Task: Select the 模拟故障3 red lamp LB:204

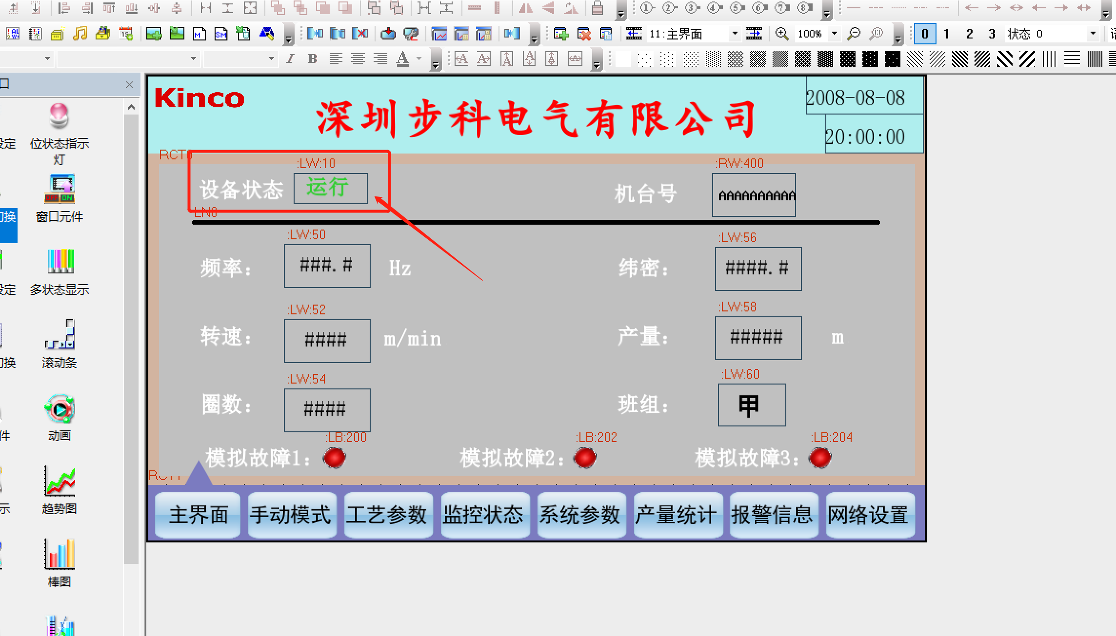Action: coord(820,458)
